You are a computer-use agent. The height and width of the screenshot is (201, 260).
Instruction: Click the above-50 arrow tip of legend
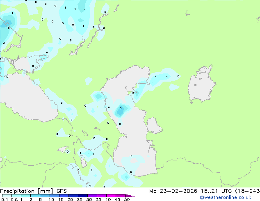(129, 196)
